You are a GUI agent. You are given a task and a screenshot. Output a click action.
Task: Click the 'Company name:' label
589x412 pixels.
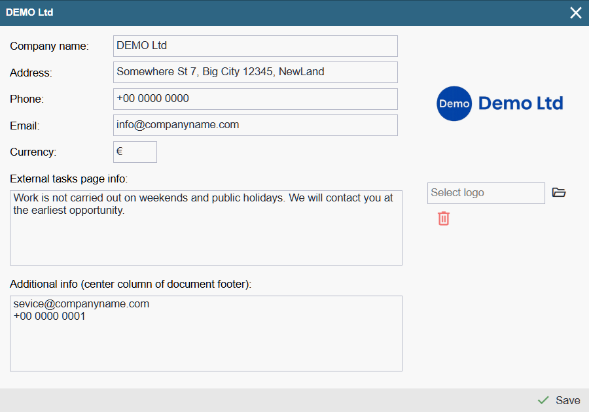[x=49, y=46]
